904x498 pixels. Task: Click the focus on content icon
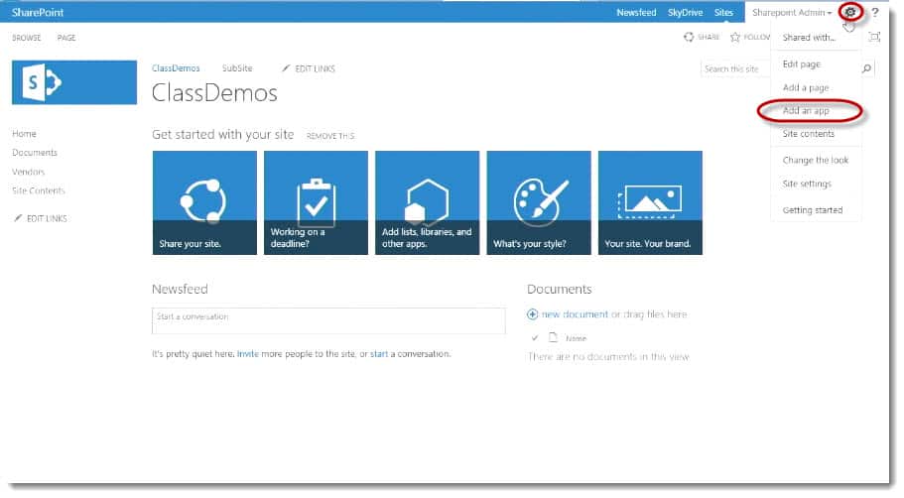(874, 37)
